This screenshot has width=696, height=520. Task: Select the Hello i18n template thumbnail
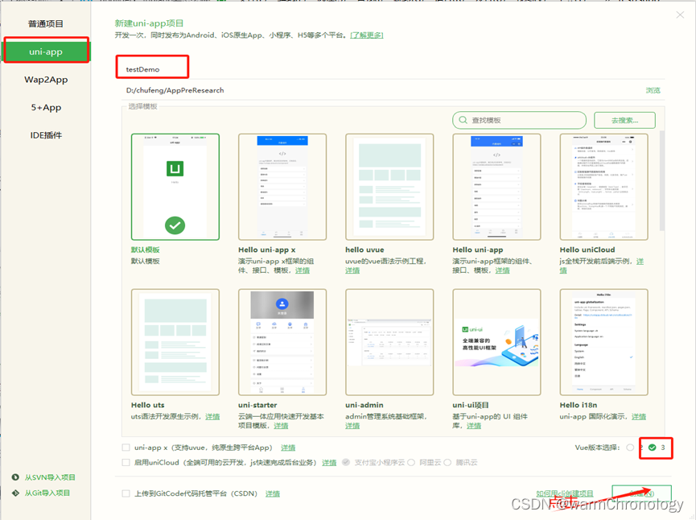(x=603, y=342)
